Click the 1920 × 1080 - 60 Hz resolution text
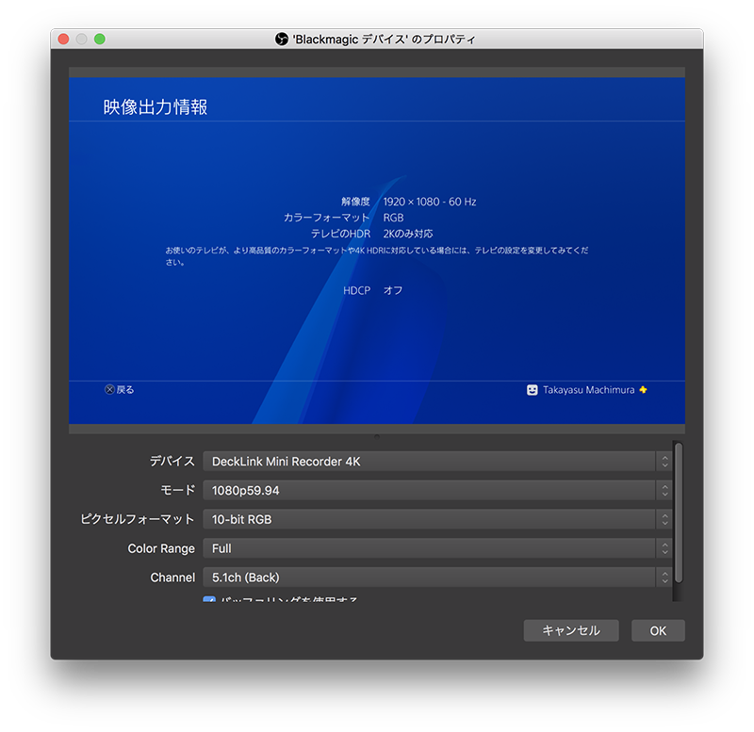Screen dimensions: 754x732 tap(430, 202)
